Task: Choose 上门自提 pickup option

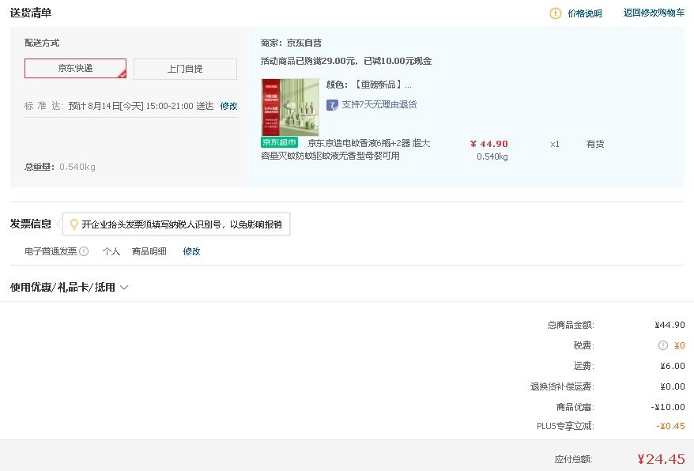Action: [x=185, y=69]
